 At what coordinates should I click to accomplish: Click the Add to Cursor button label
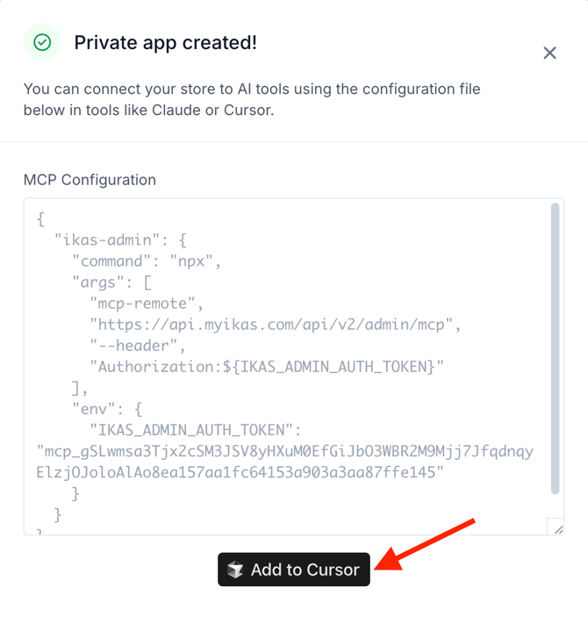[x=305, y=570]
